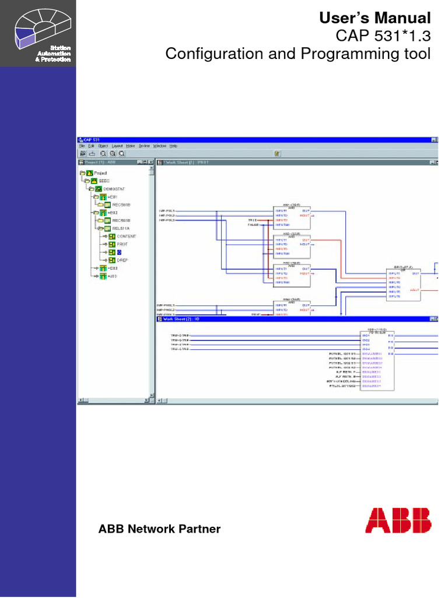Click the TRUE signal label in PROT sheet
The width and height of the screenshot is (448, 598).
click(253, 220)
